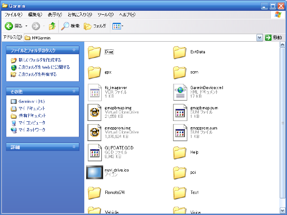Collapse the Other Places (その他) panel

tap(74, 91)
